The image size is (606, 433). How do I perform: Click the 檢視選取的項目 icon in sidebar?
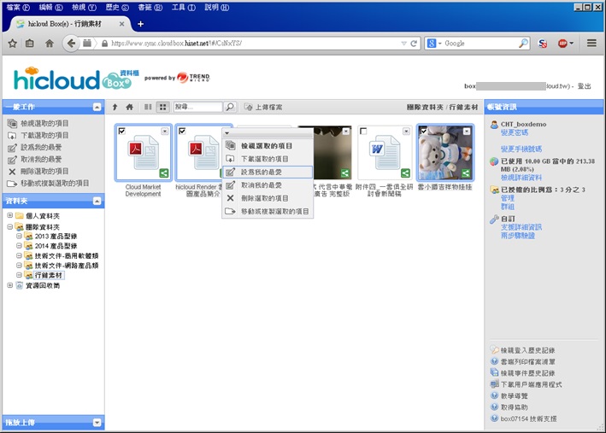point(12,123)
